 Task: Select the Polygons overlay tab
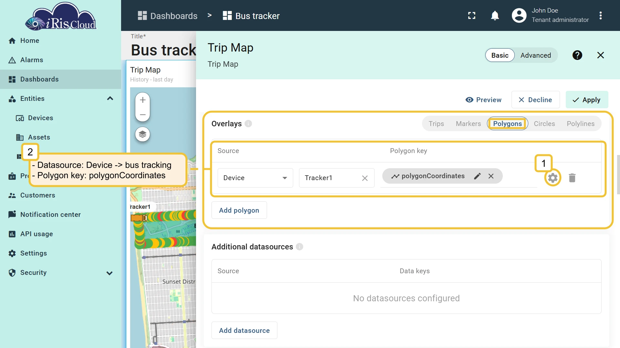(x=507, y=124)
